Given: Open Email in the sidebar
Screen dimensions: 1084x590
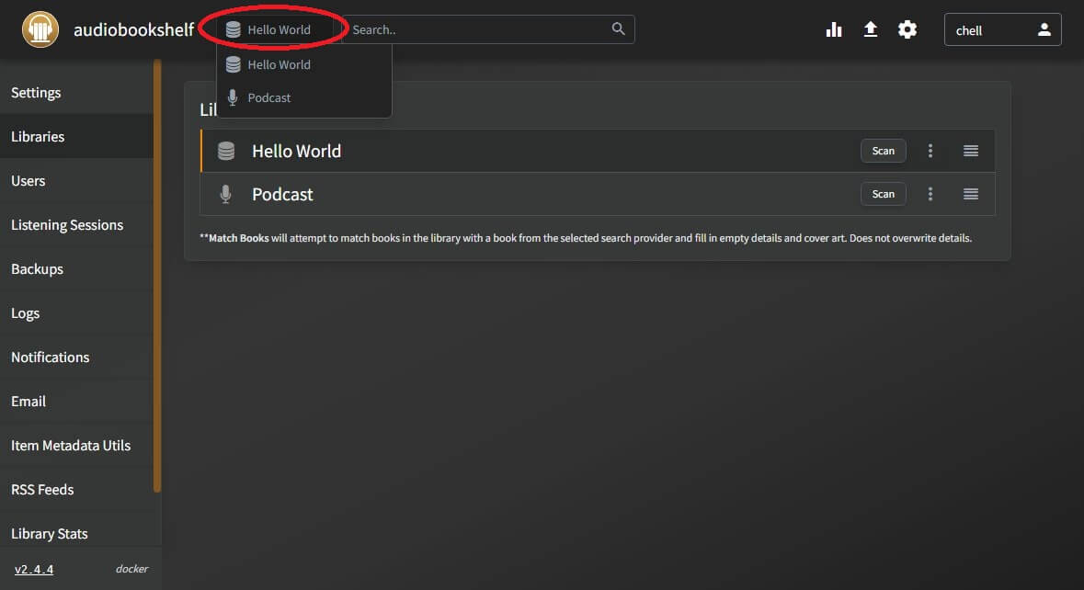Looking at the screenshot, I should click(76, 402).
